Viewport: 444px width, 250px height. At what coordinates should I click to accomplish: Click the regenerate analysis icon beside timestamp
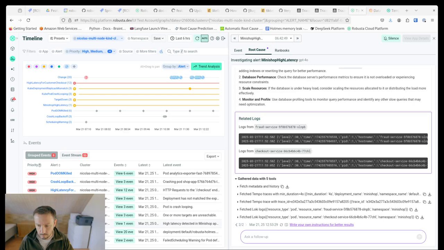[x=281, y=225]
